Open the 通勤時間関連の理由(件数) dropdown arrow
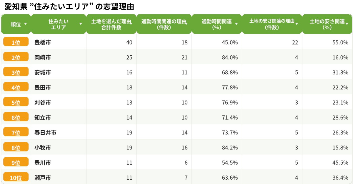The height and width of the screenshot is (184, 353). 187,23
